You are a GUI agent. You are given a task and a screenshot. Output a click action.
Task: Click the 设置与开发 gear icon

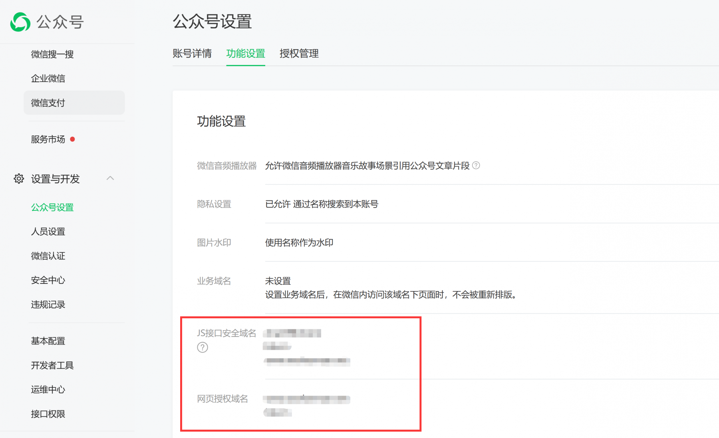click(x=19, y=178)
